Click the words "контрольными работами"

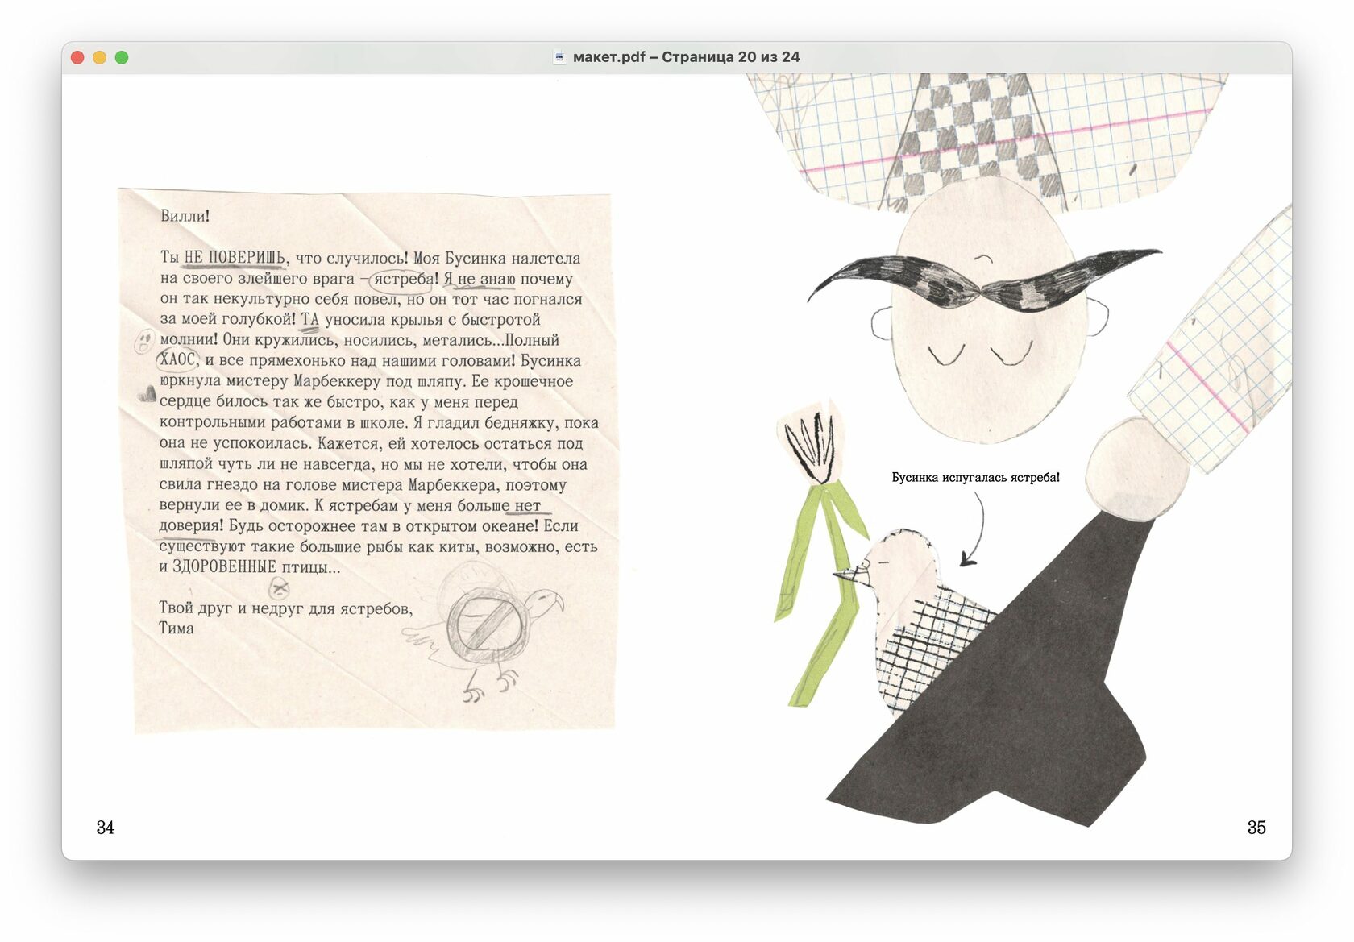pos(251,422)
